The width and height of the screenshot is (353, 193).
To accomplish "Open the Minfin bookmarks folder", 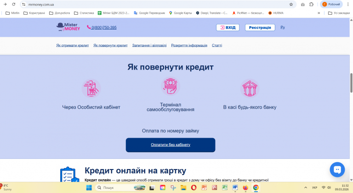I will coord(12,13).
